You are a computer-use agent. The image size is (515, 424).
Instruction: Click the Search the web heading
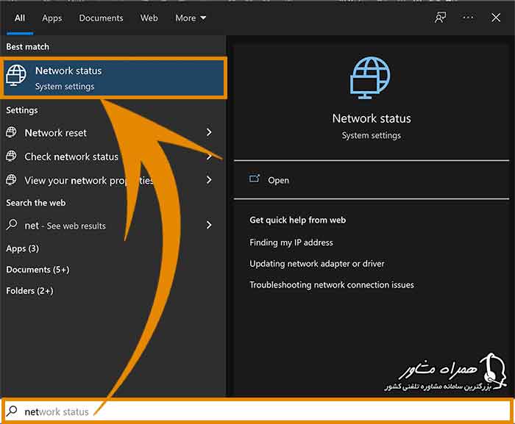click(36, 203)
